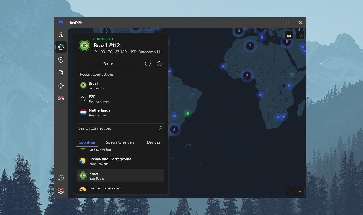Click the Netherlands flag icon
This screenshot has width=363, height=215.
click(x=83, y=112)
